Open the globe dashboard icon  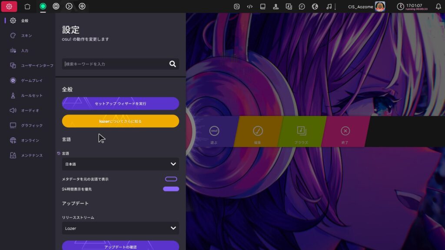(315, 6)
